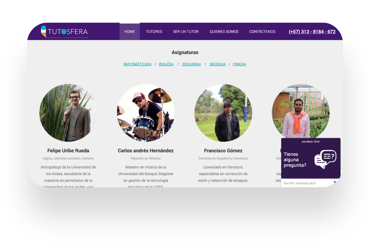Viewport: 370px width, 252px height.
Task: Expand the BIOLOGÍA+ subject
Action: coord(191,64)
